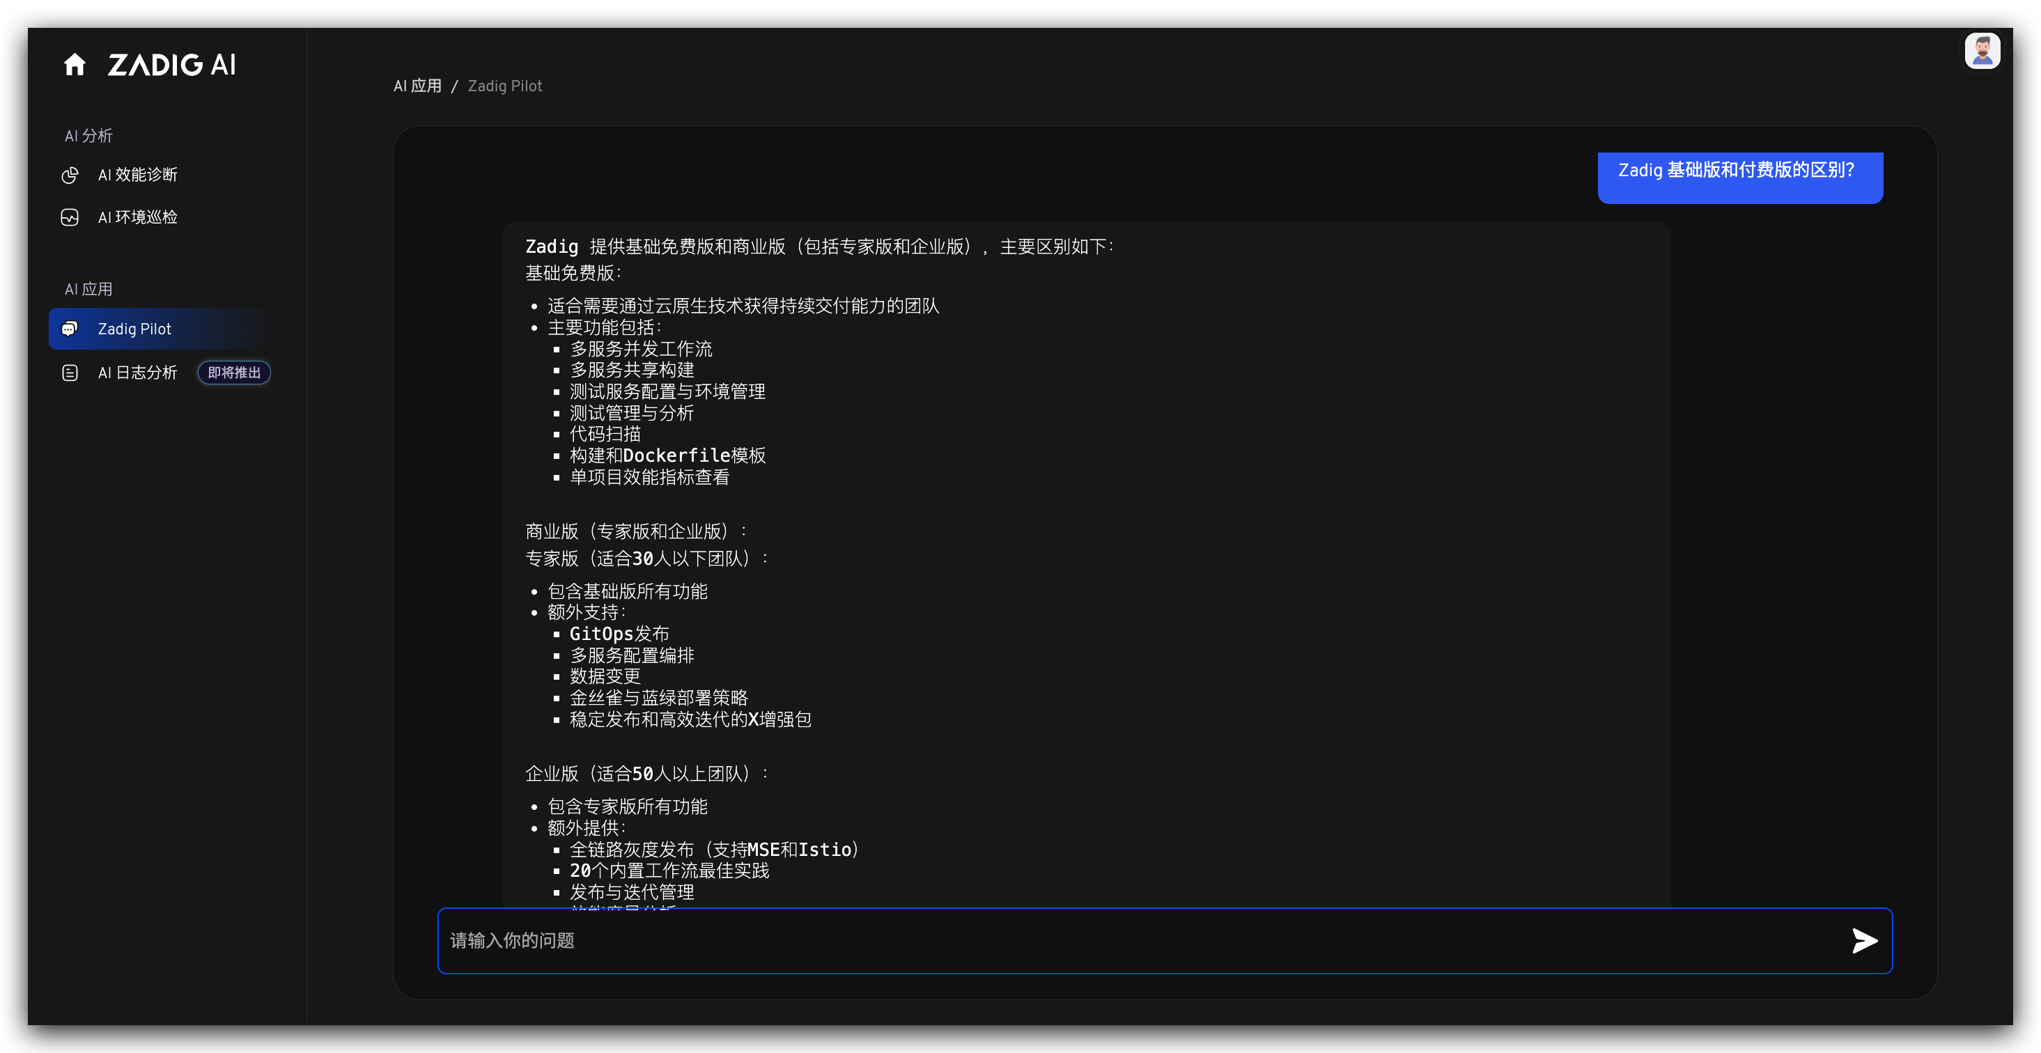Select the Zadig Pilot sidebar label
2041x1053 pixels.
134,329
